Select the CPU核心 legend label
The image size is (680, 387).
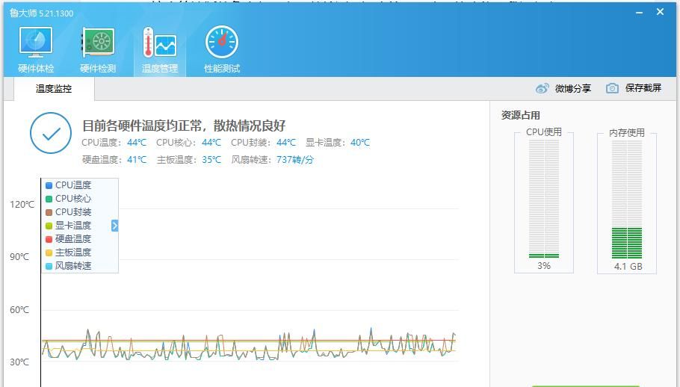tap(73, 199)
